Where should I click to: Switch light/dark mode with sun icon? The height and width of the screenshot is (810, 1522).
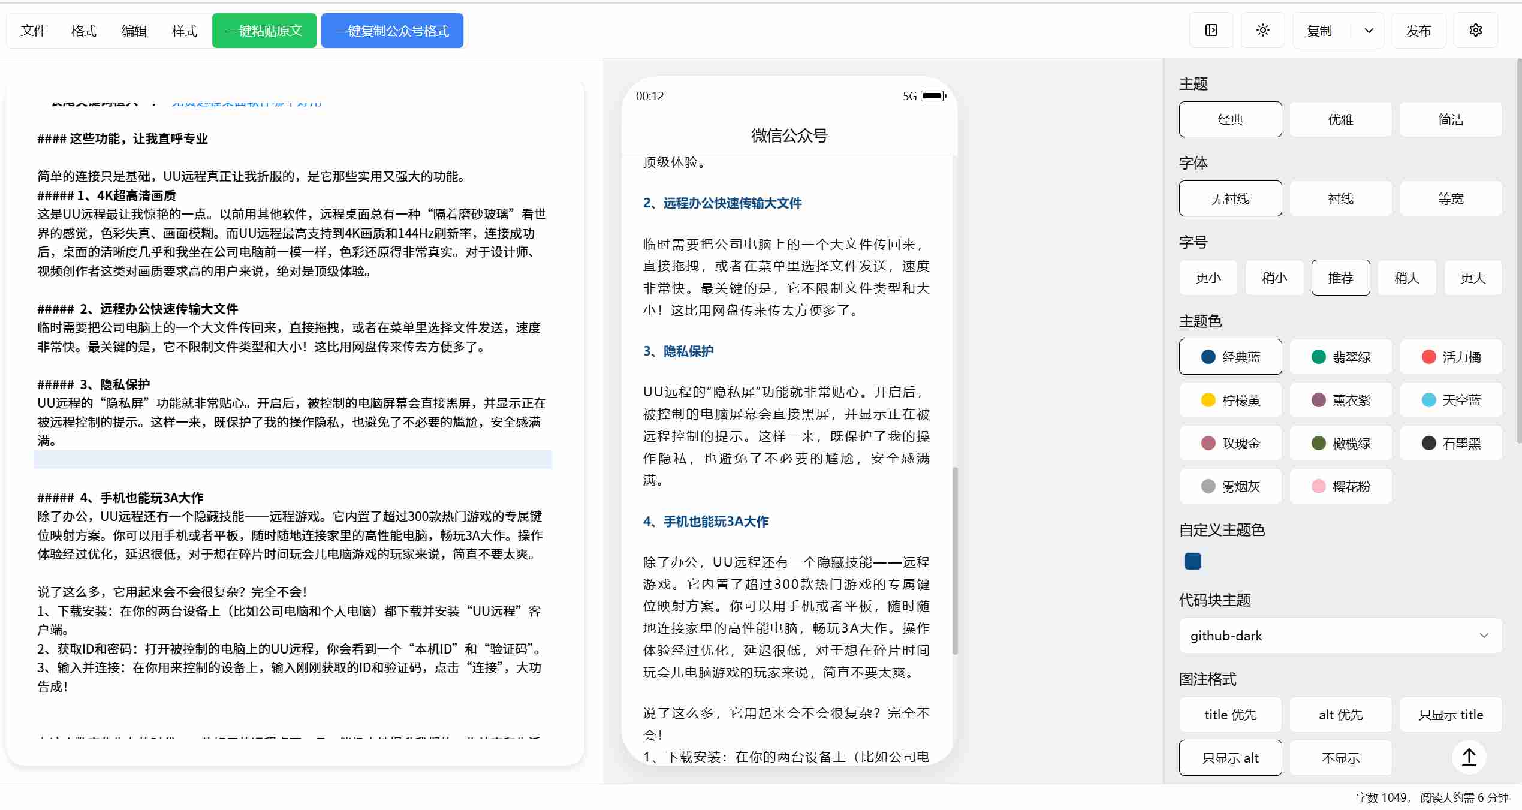pos(1262,30)
